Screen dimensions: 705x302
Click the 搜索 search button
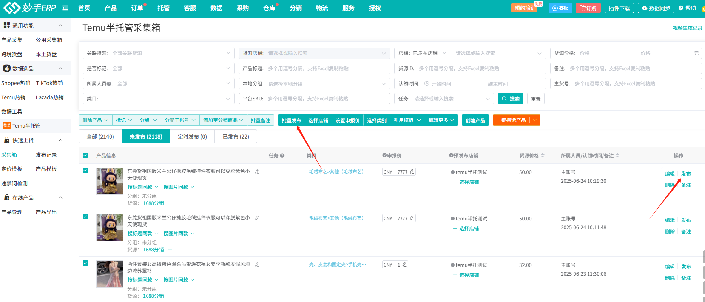point(511,99)
